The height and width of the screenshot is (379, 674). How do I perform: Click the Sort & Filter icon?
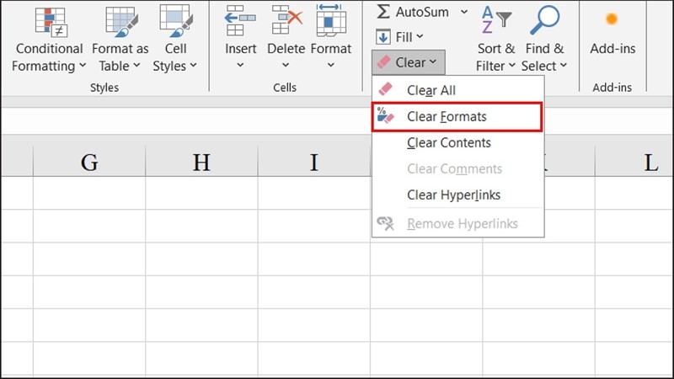495,19
